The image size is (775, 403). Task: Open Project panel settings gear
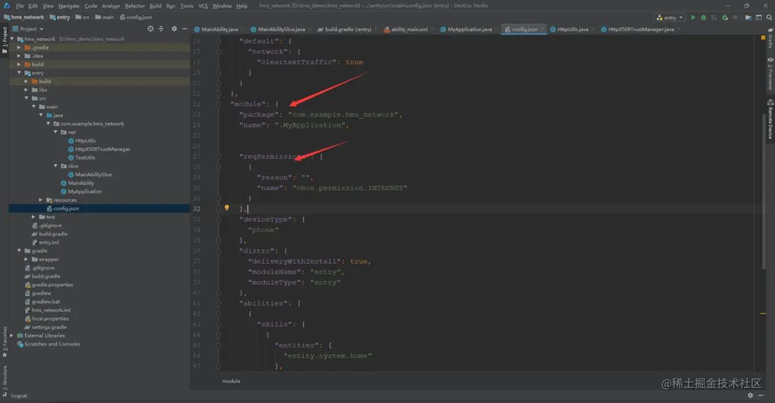(174, 29)
